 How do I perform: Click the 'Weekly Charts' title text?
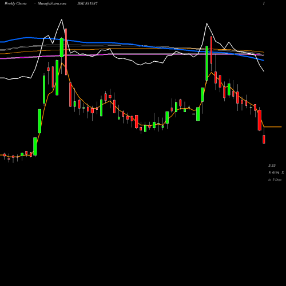pos(15,3)
